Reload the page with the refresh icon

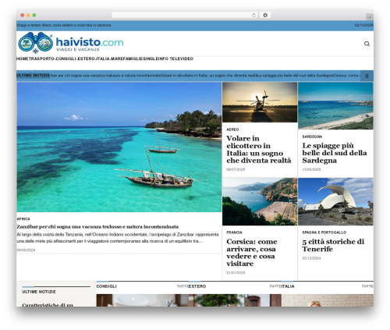point(253,16)
